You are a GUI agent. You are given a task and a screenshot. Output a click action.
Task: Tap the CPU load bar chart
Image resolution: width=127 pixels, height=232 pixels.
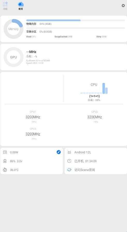click(94, 88)
